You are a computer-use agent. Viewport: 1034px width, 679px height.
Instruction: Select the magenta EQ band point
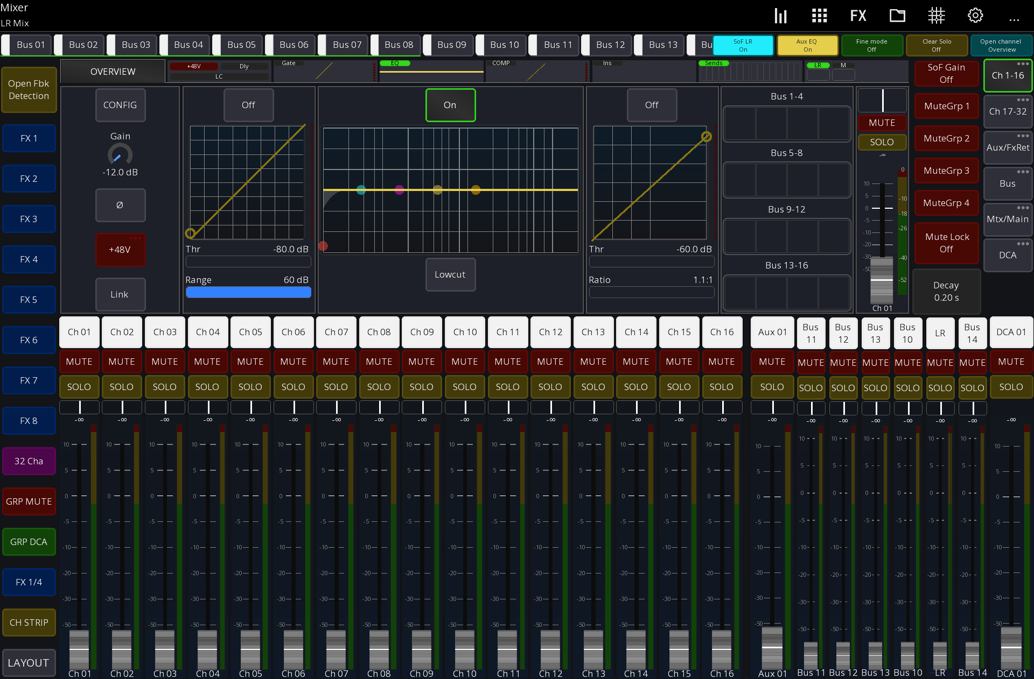coord(399,190)
